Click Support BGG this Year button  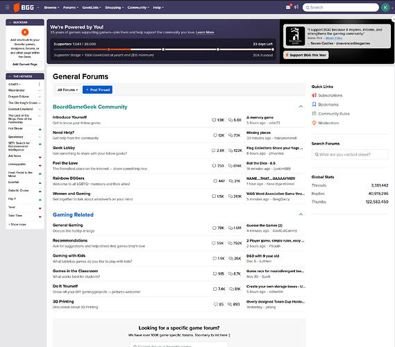pyautogui.click(x=306, y=55)
